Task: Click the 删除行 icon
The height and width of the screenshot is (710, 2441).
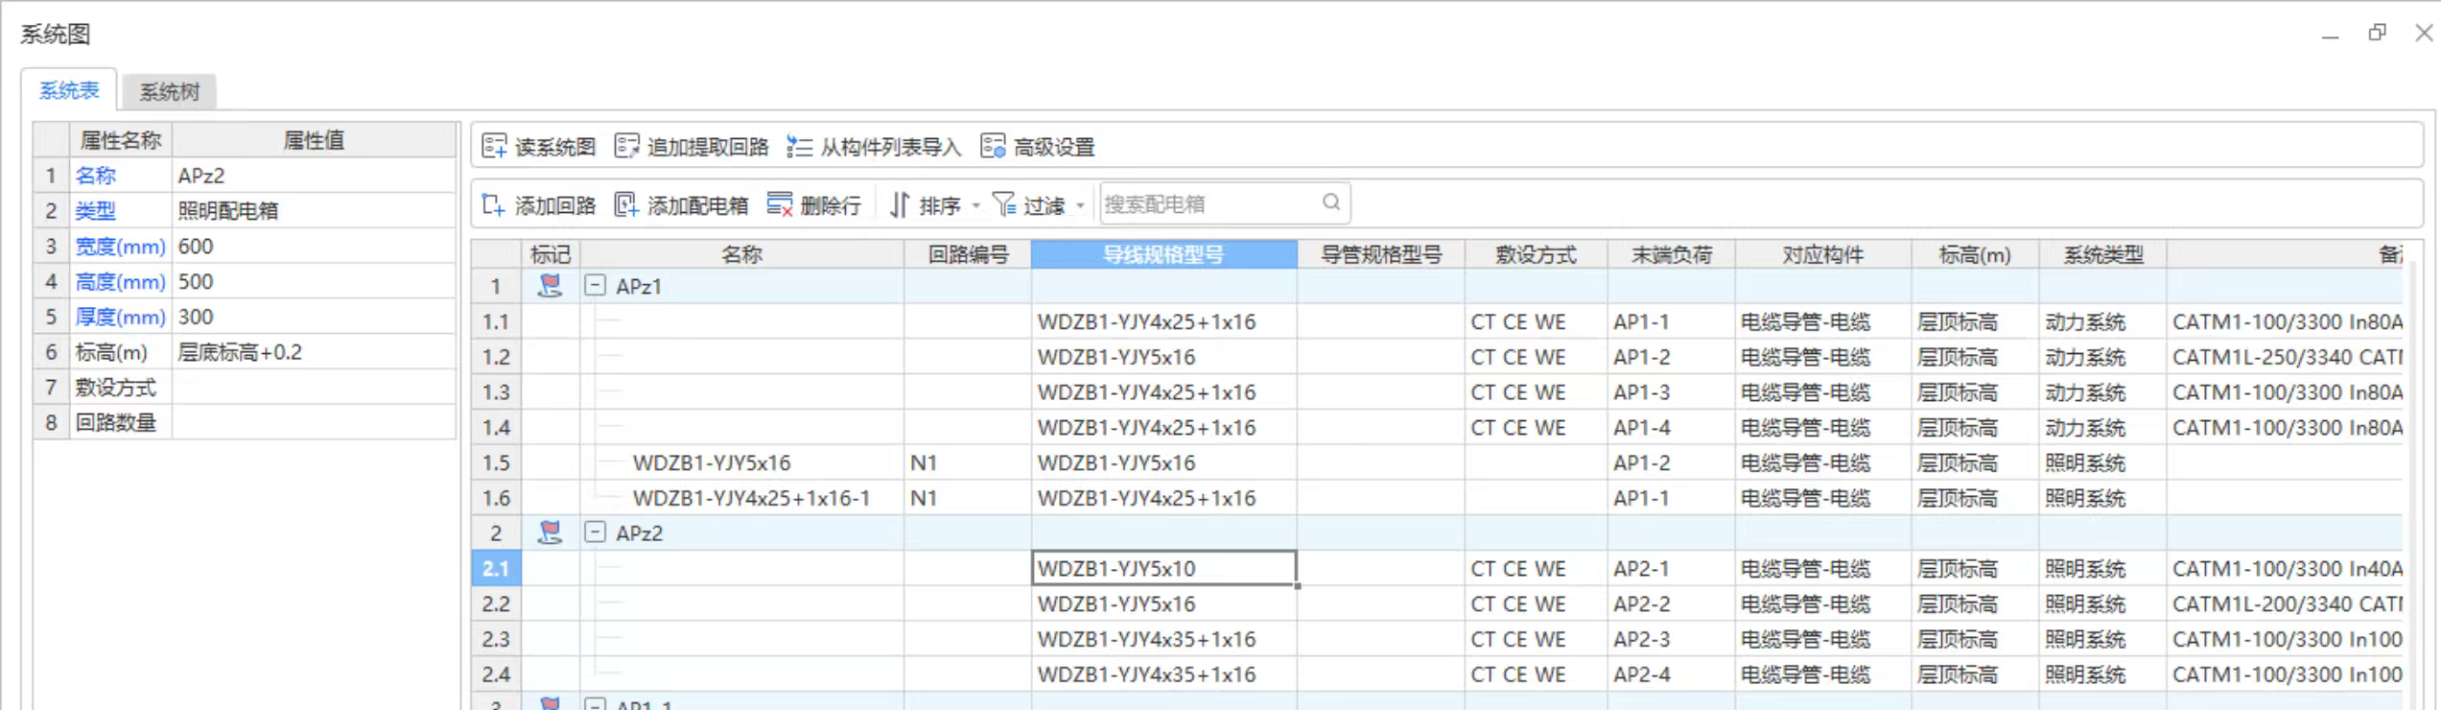Action: tap(779, 204)
